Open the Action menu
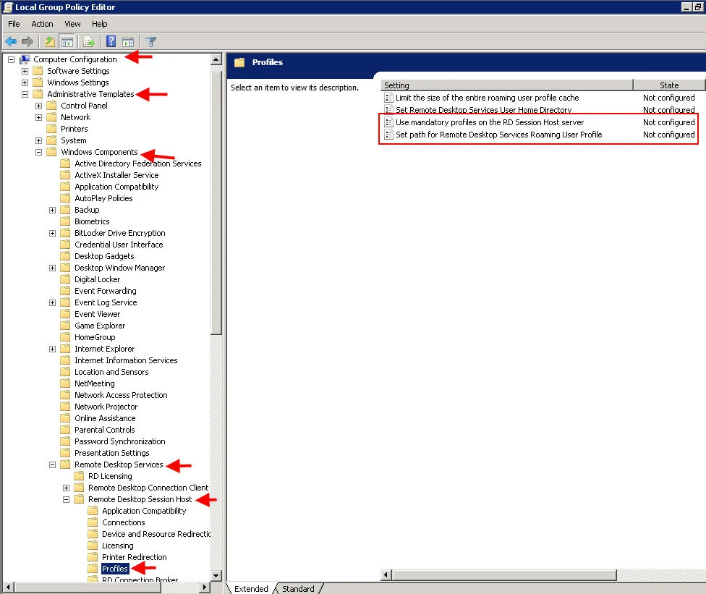The width and height of the screenshot is (706, 594). pyautogui.click(x=43, y=24)
